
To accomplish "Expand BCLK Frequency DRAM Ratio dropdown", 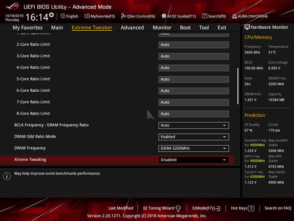I will (x=194, y=125).
